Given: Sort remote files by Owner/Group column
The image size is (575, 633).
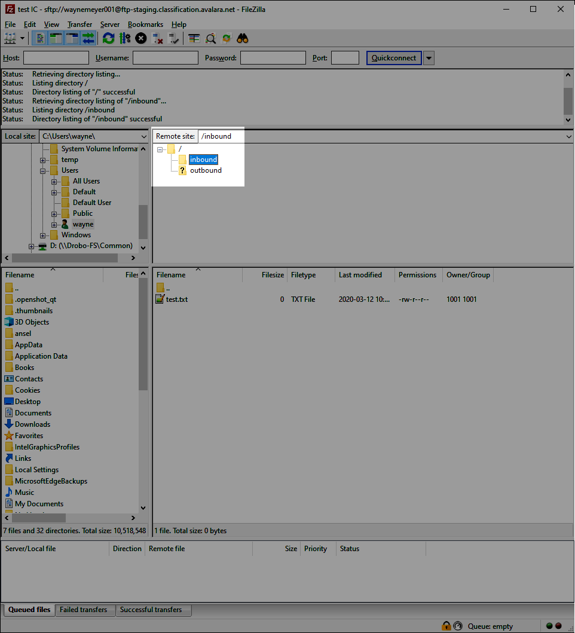Looking at the screenshot, I should pyautogui.click(x=469, y=275).
